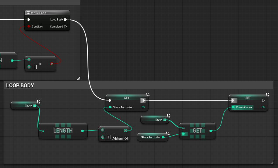278x168 pixels.
Task: Click the Stack Top Index SET output value pin
Action: tap(143, 107)
